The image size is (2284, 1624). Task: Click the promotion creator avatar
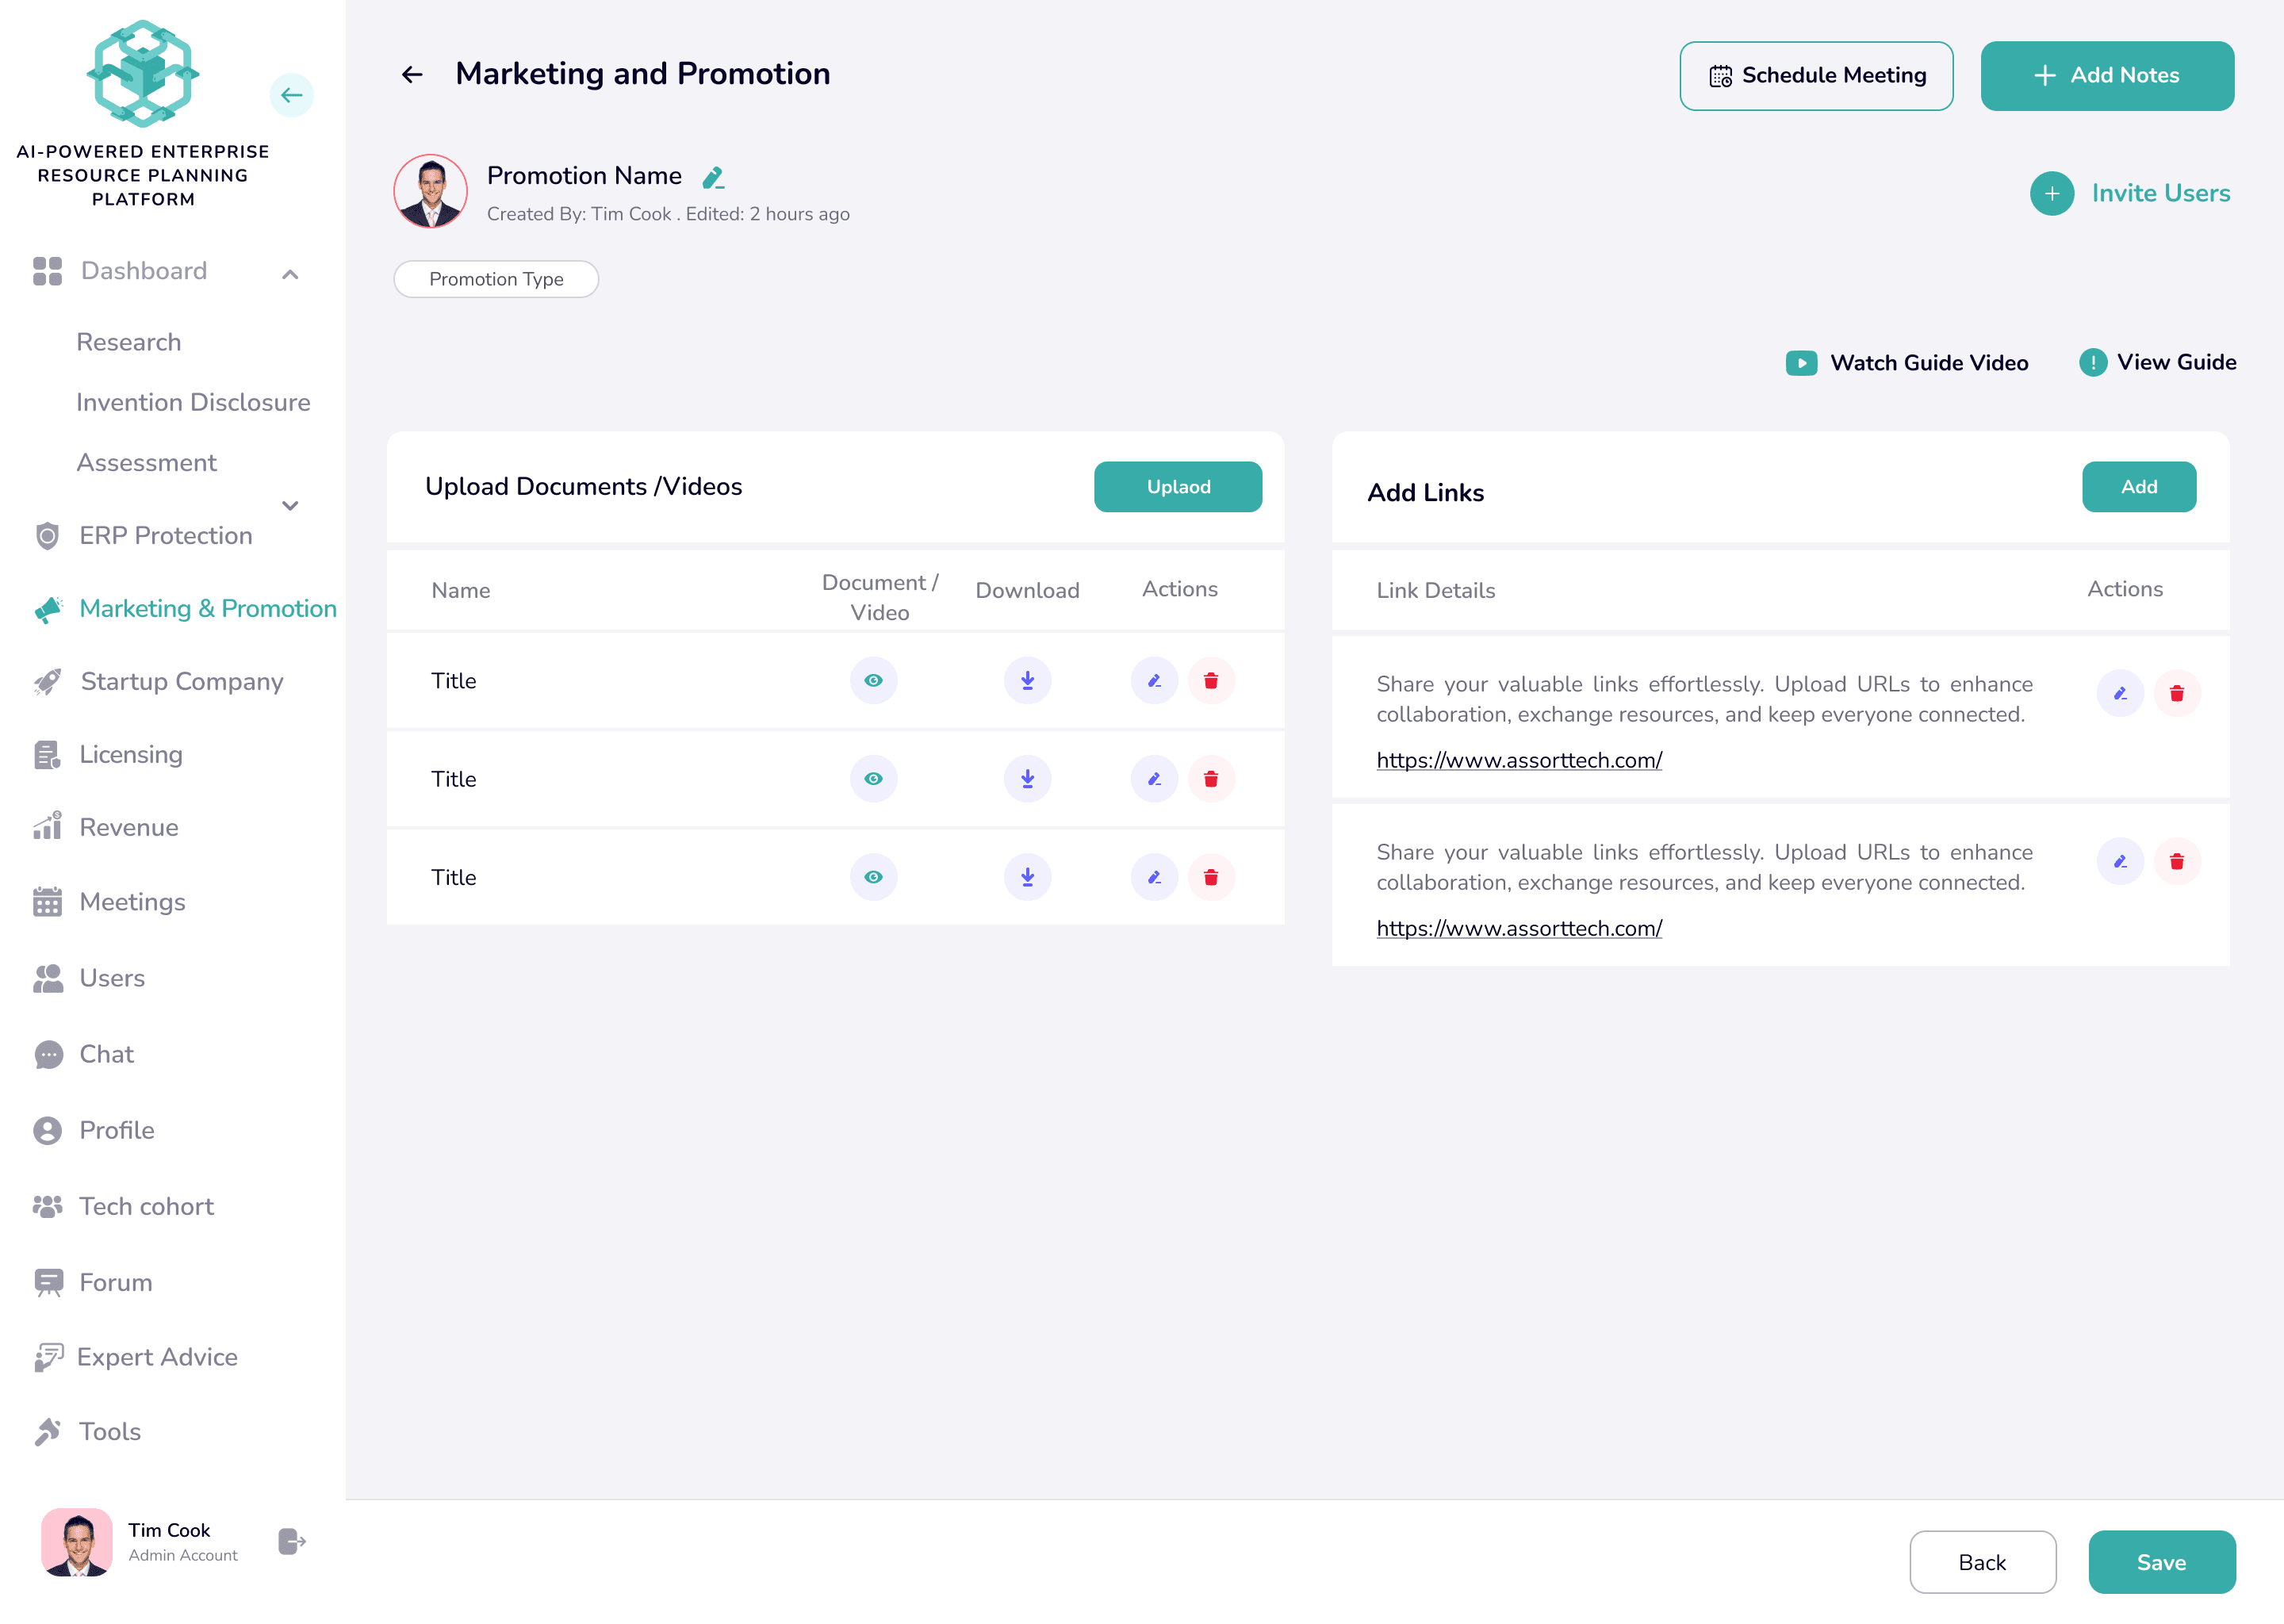[x=431, y=191]
